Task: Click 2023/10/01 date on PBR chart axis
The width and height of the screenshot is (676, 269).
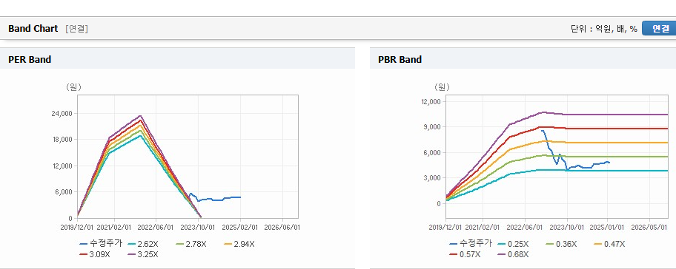Action: click(x=567, y=227)
